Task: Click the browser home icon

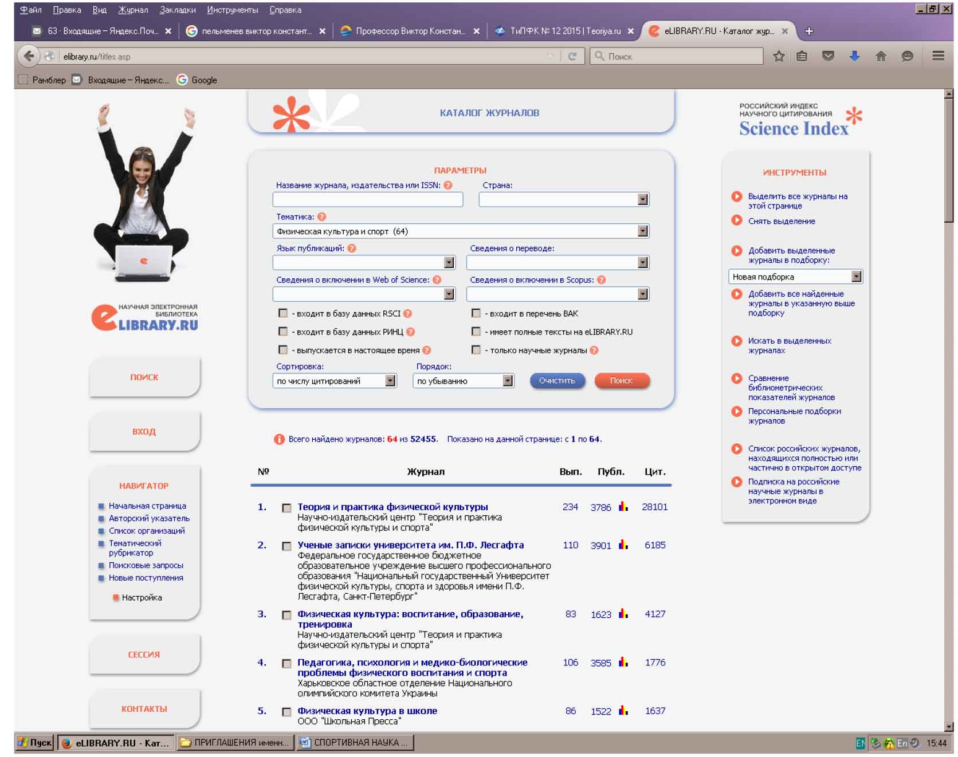Action: [x=881, y=56]
